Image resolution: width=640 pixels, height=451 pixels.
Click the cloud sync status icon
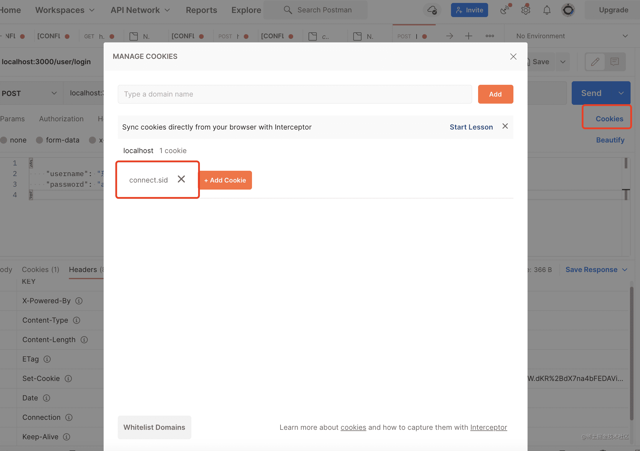point(432,10)
